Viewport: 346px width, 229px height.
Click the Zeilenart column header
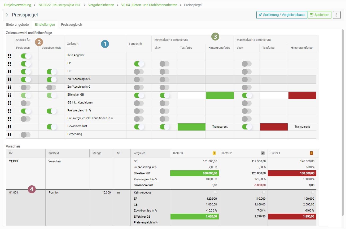pos(95,44)
